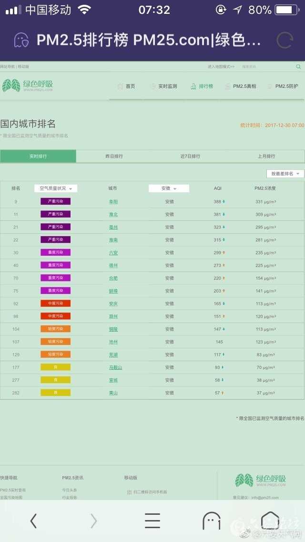Screen dimensions: 305x542
Task: Open the PM2.5真相 navigation item
Action: [x=241, y=86]
